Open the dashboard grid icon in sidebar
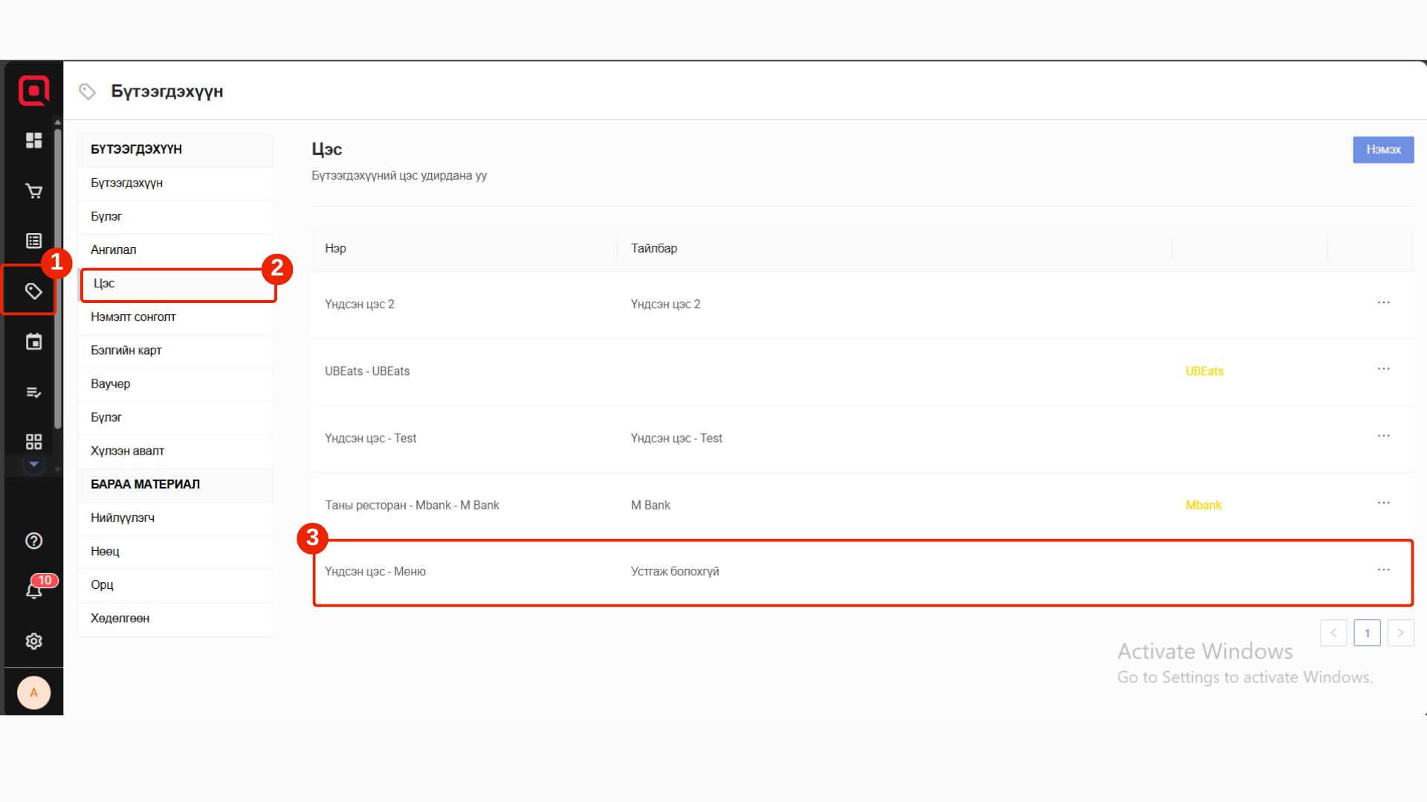The height and width of the screenshot is (802, 1427). point(33,140)
